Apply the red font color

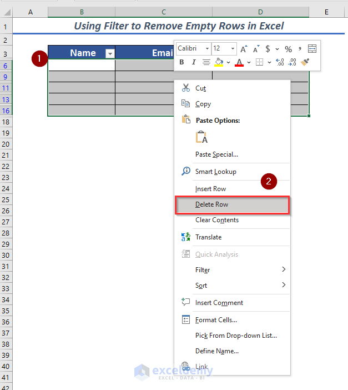pos(239,62)
